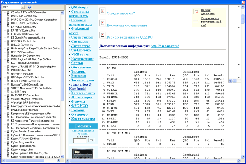Click the file icon of CQ WW RTTY WPX Contest.htm
This screenshot has height=164, width=246.
(x=8, y=12)
